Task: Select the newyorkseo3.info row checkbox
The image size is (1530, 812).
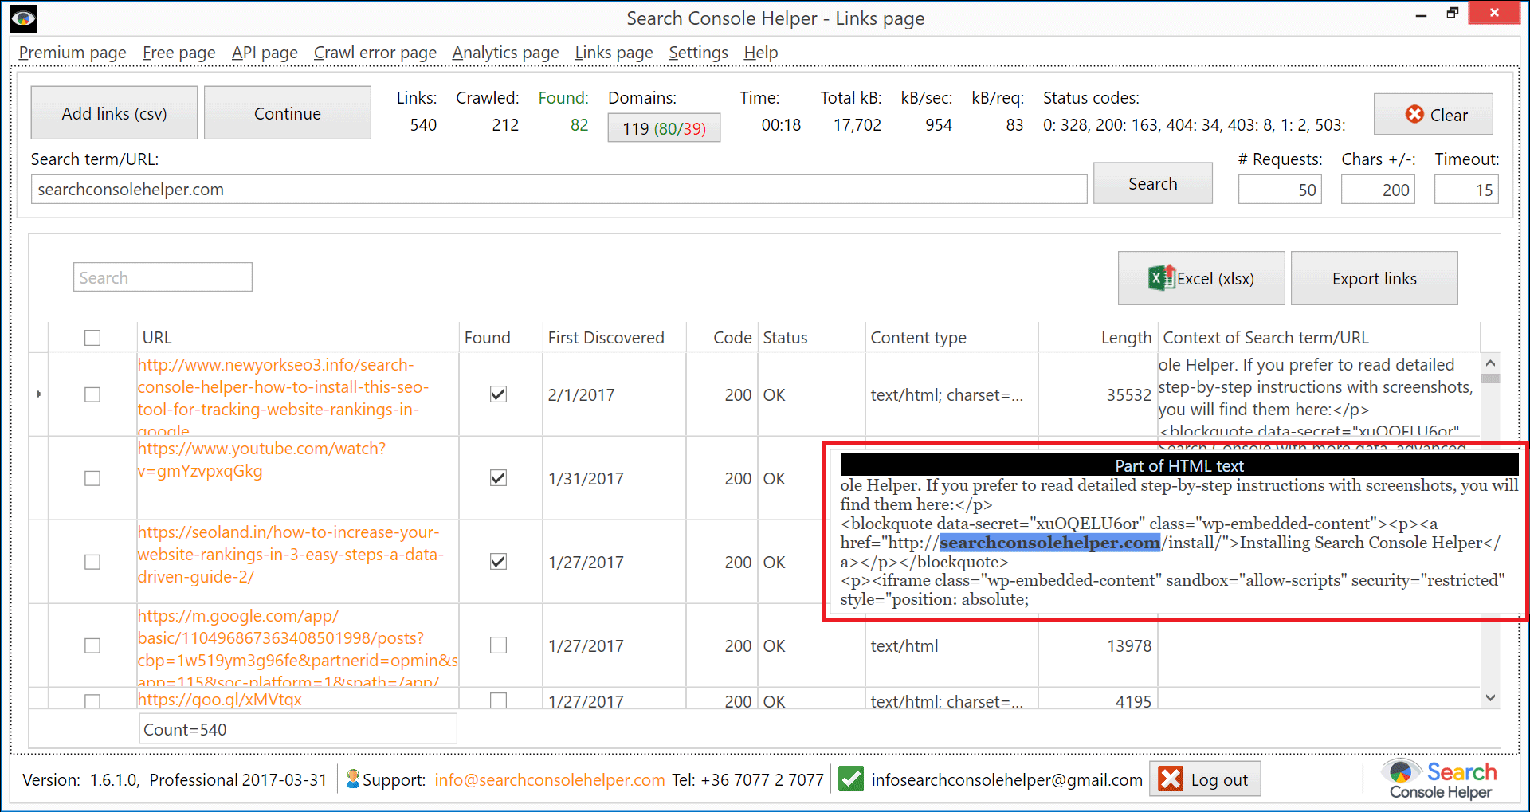Action: [x=92, y=394]
